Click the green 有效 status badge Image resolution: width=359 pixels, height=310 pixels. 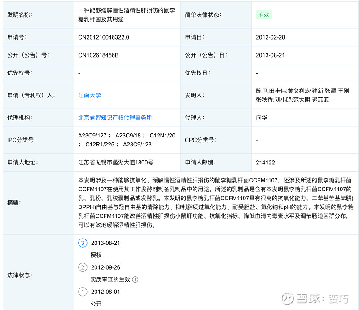(x=264, y=15)
